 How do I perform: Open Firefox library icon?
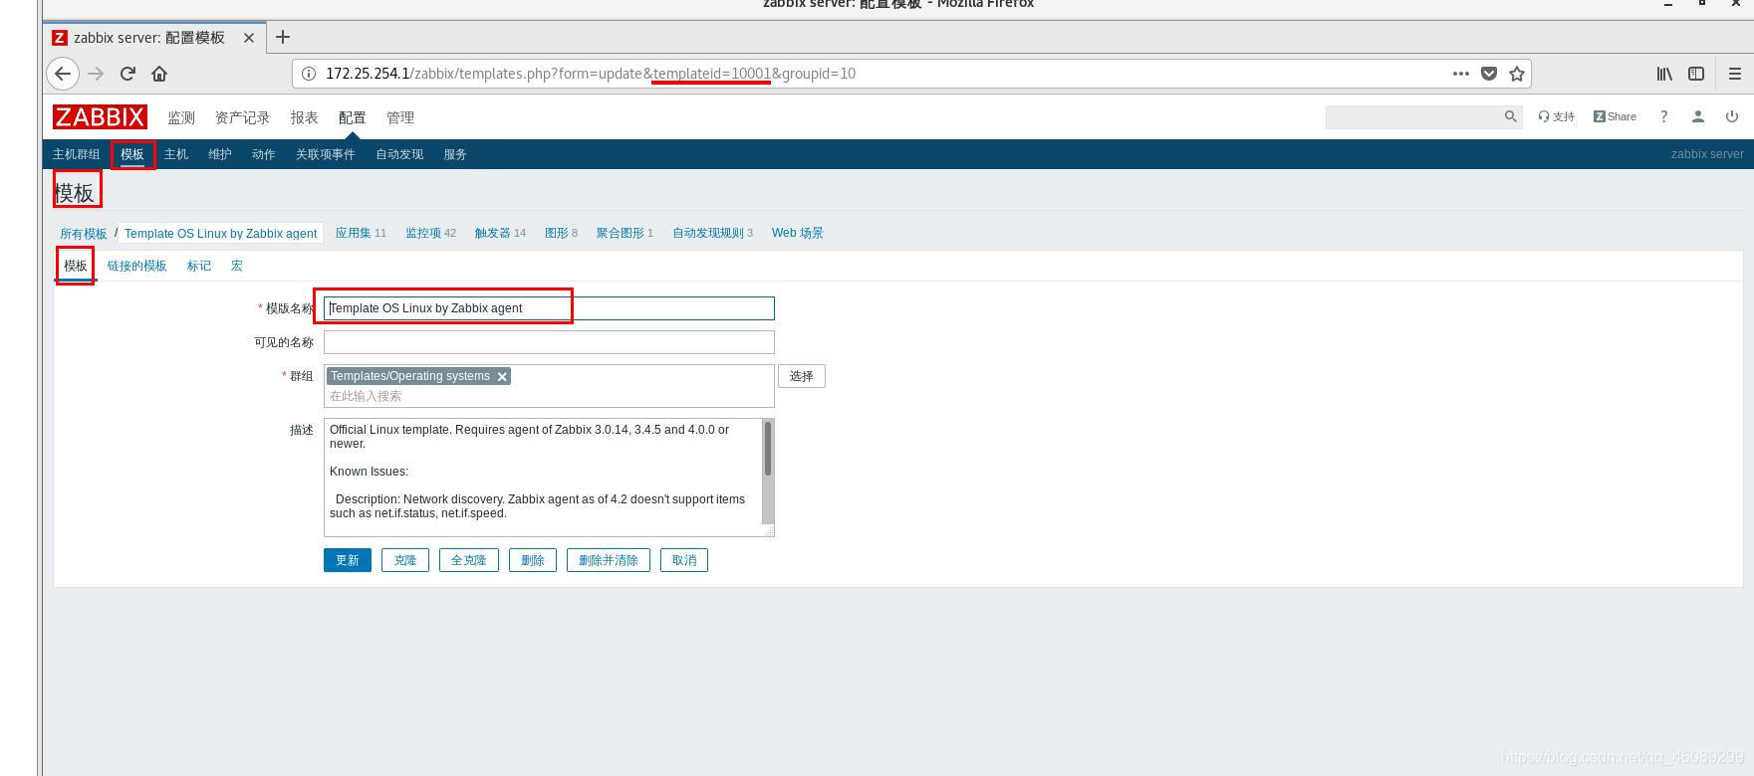point(1664,74)
